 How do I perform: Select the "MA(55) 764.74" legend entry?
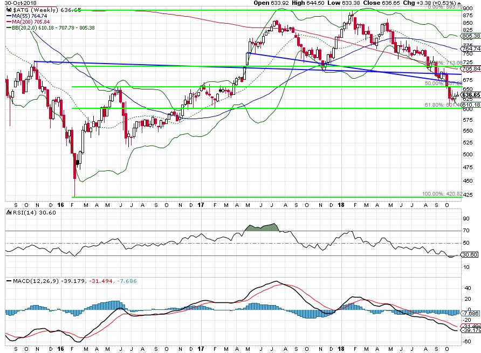(30, 16)
